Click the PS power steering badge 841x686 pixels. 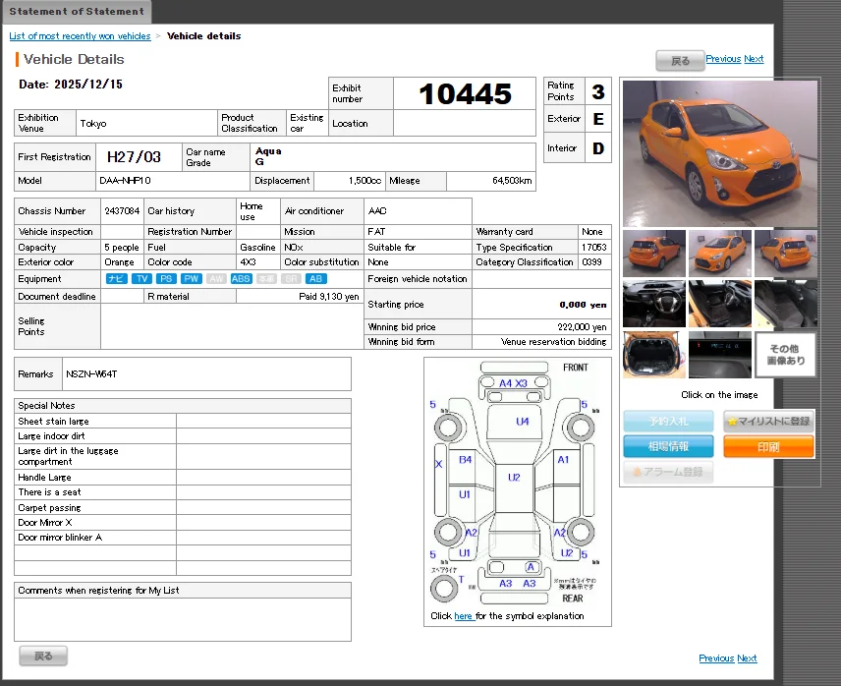[166, 278]
